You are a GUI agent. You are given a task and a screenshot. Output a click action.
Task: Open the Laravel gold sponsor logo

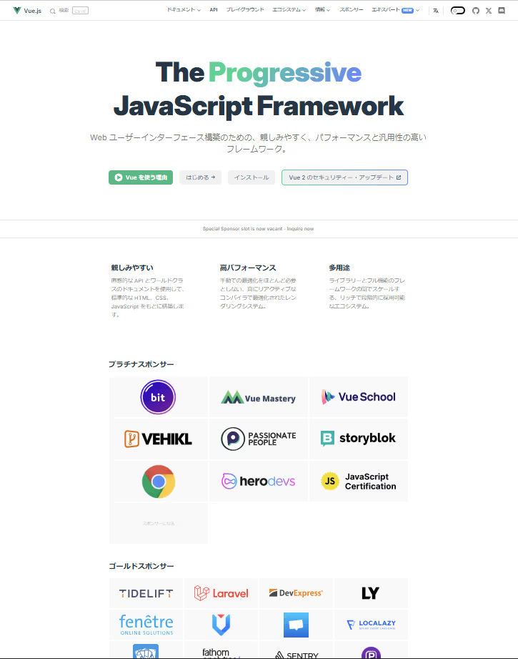(x=221, y=593)
